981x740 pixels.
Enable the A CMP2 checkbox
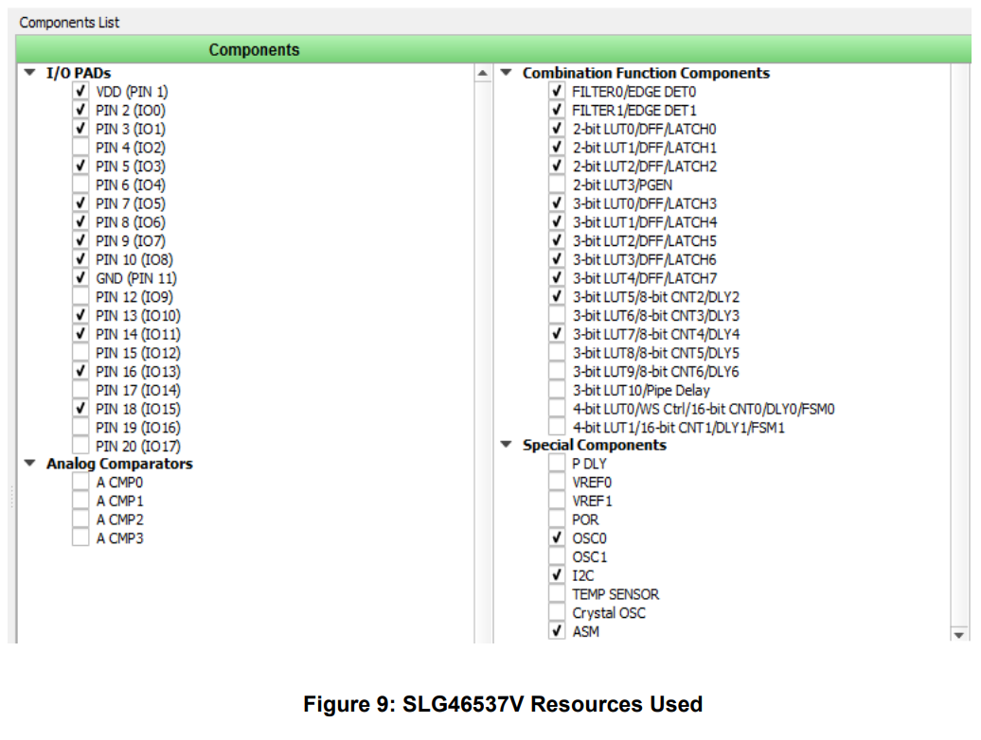point(80,520)
